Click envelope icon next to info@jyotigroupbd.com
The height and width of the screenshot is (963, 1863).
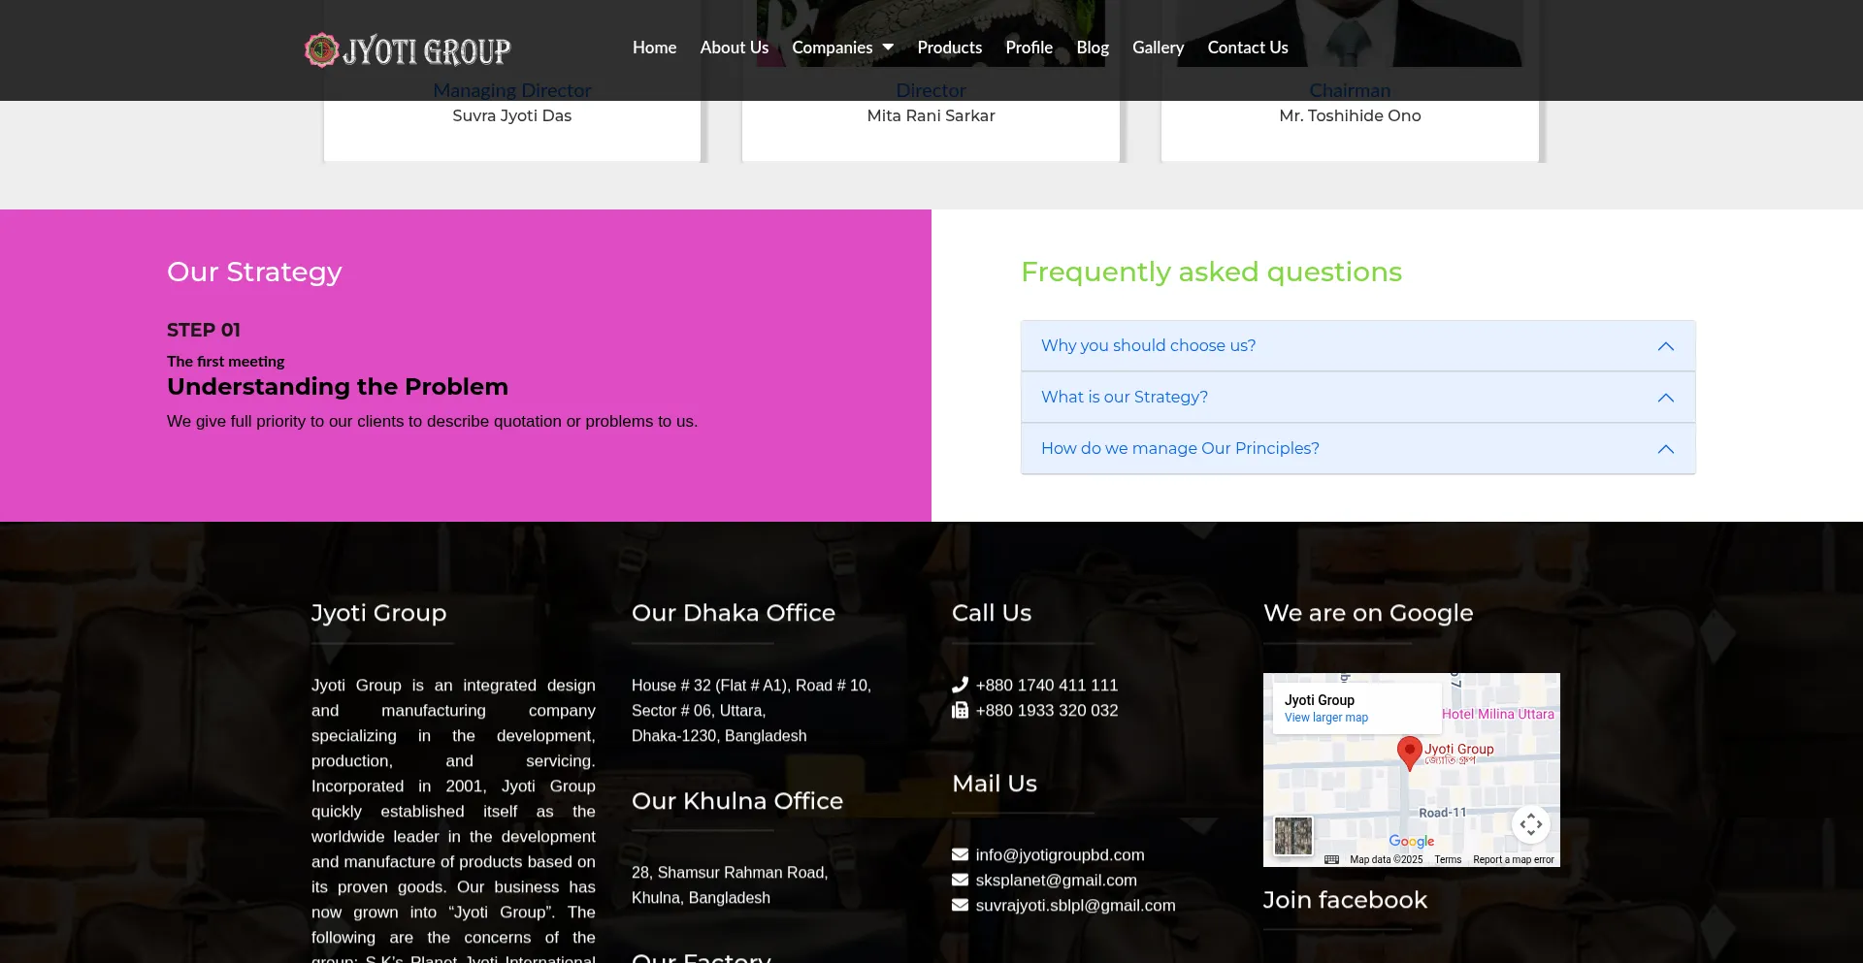point(960,854)
